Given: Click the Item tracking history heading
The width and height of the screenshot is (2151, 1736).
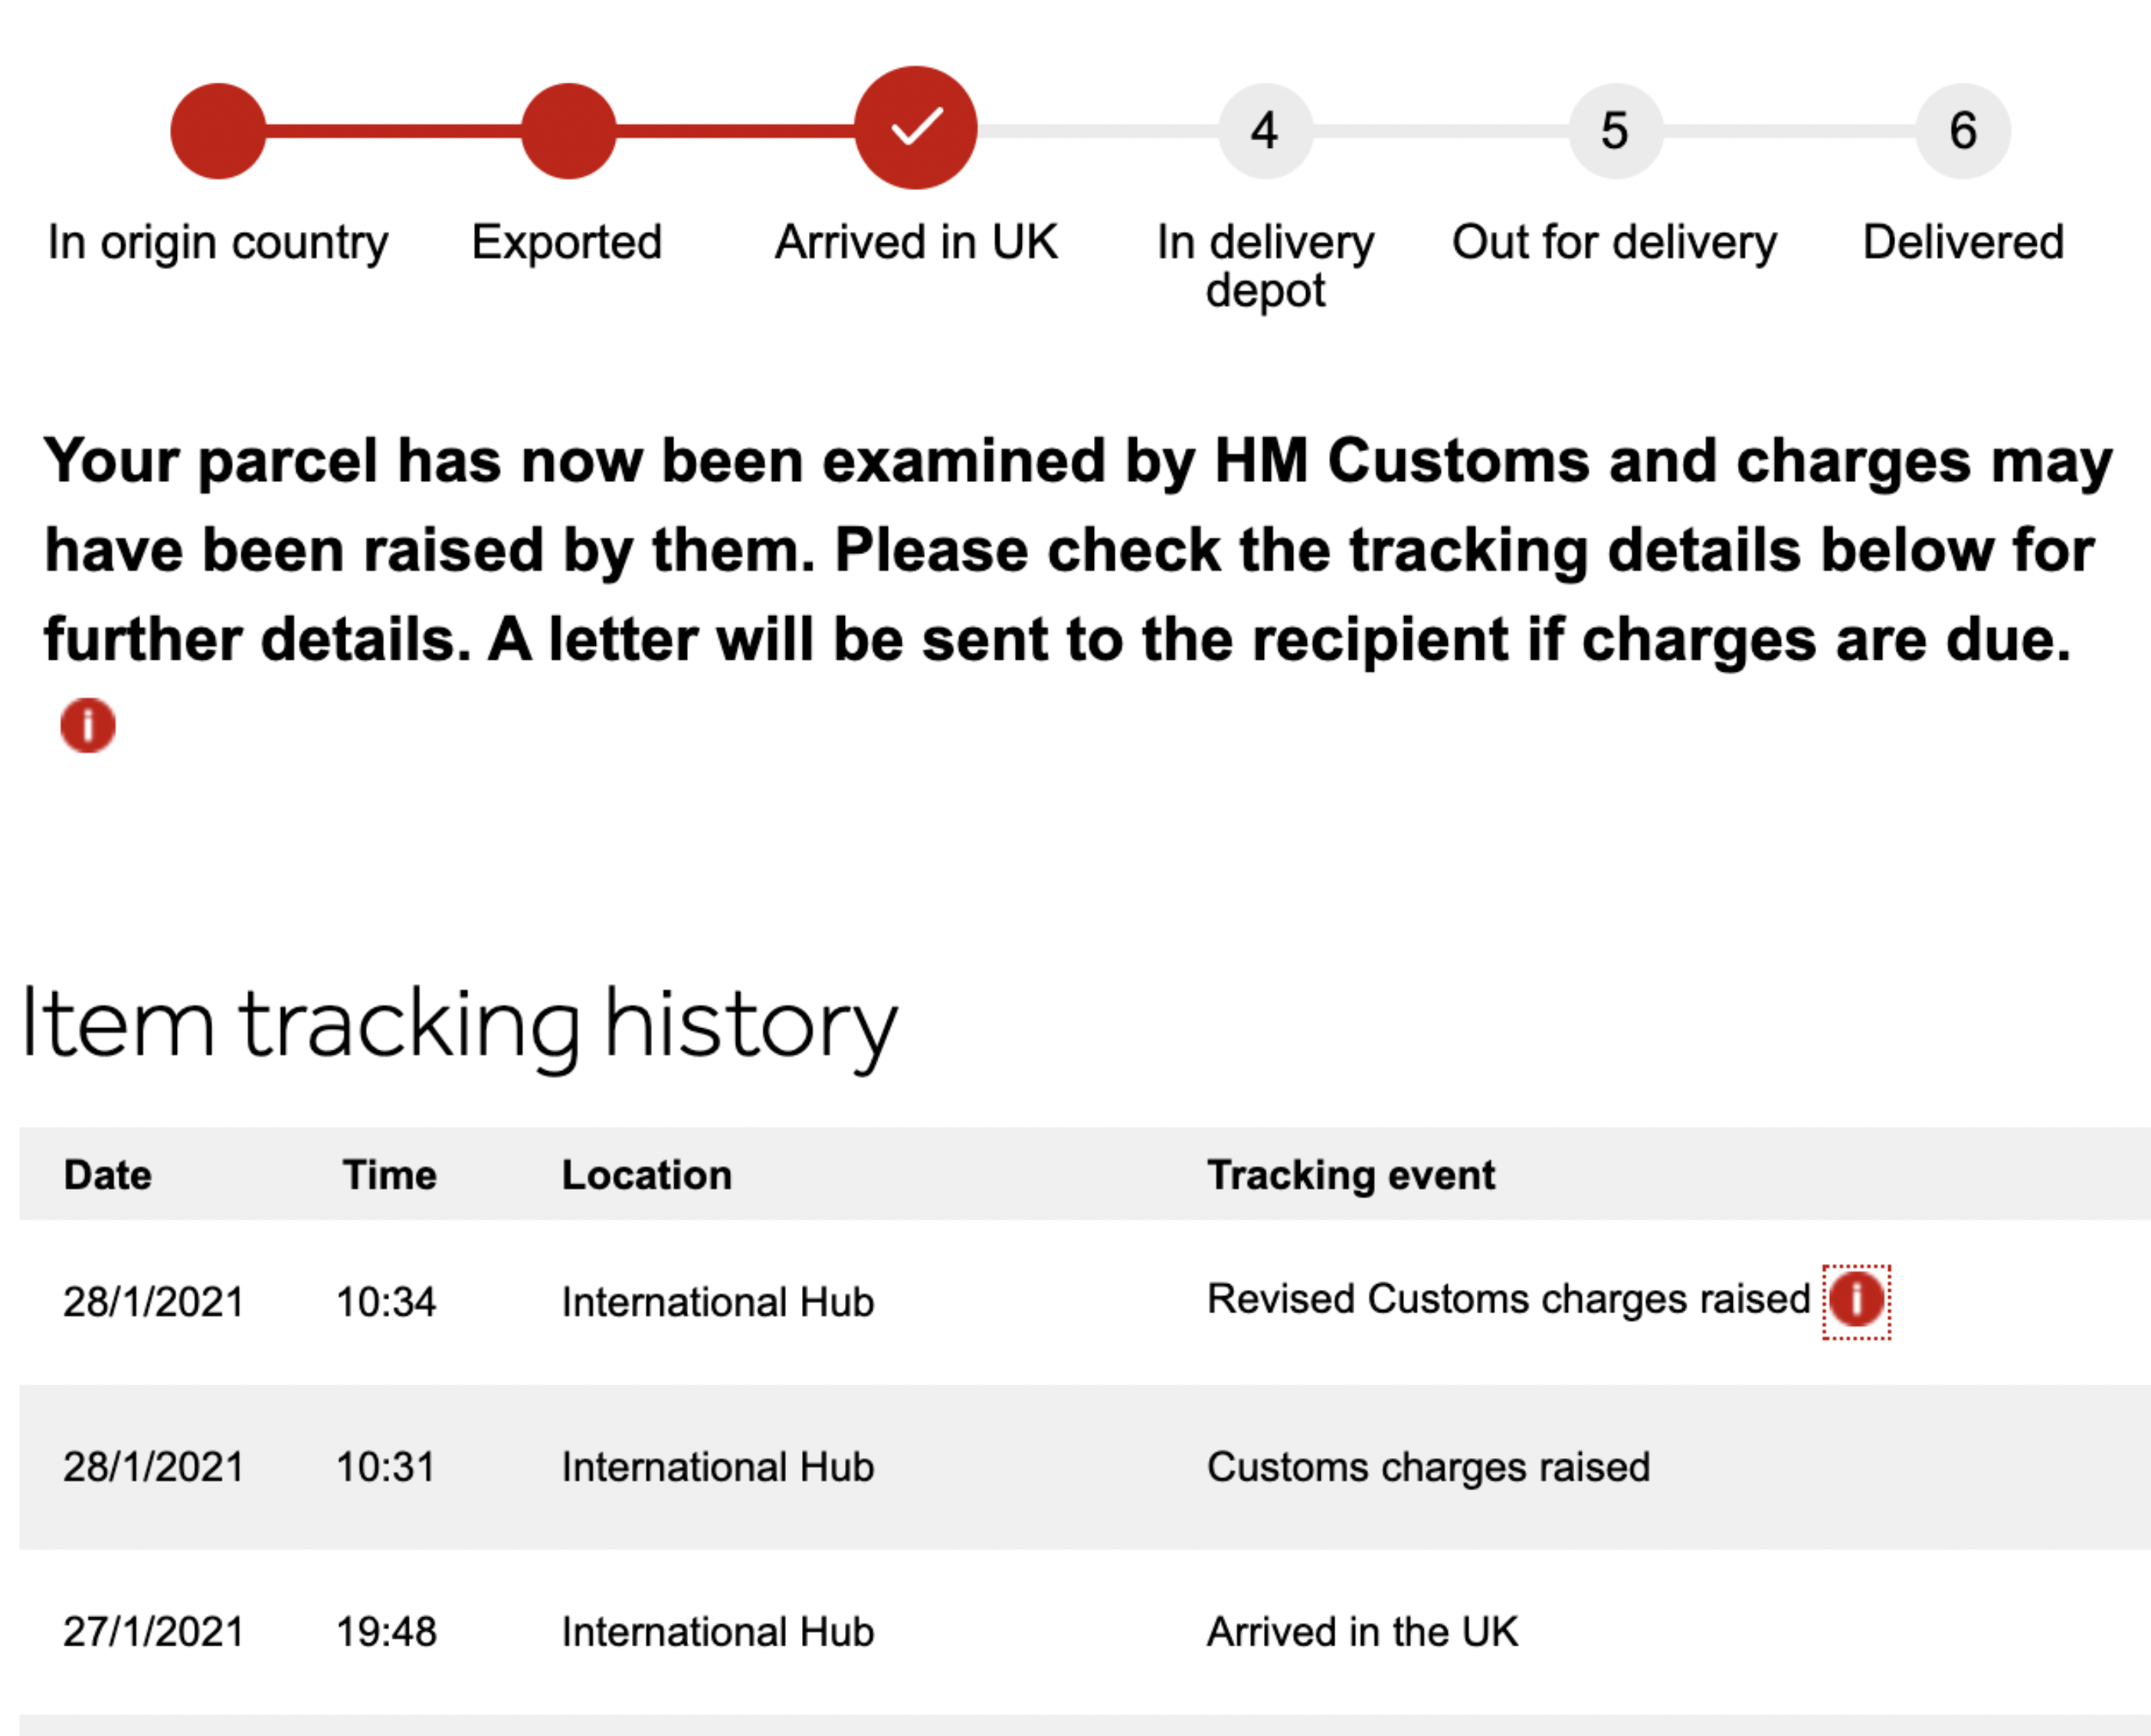Looking at the screenshot, I should (459, 1025).
